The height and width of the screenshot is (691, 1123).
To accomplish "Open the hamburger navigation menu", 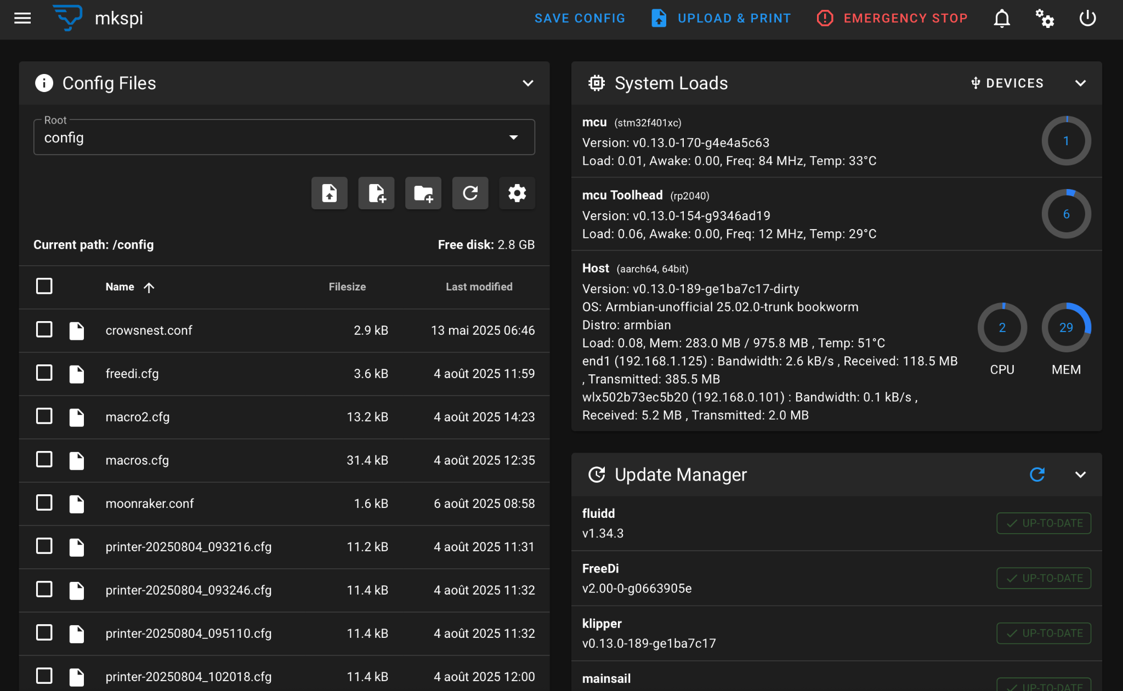I will coord(22,18).
